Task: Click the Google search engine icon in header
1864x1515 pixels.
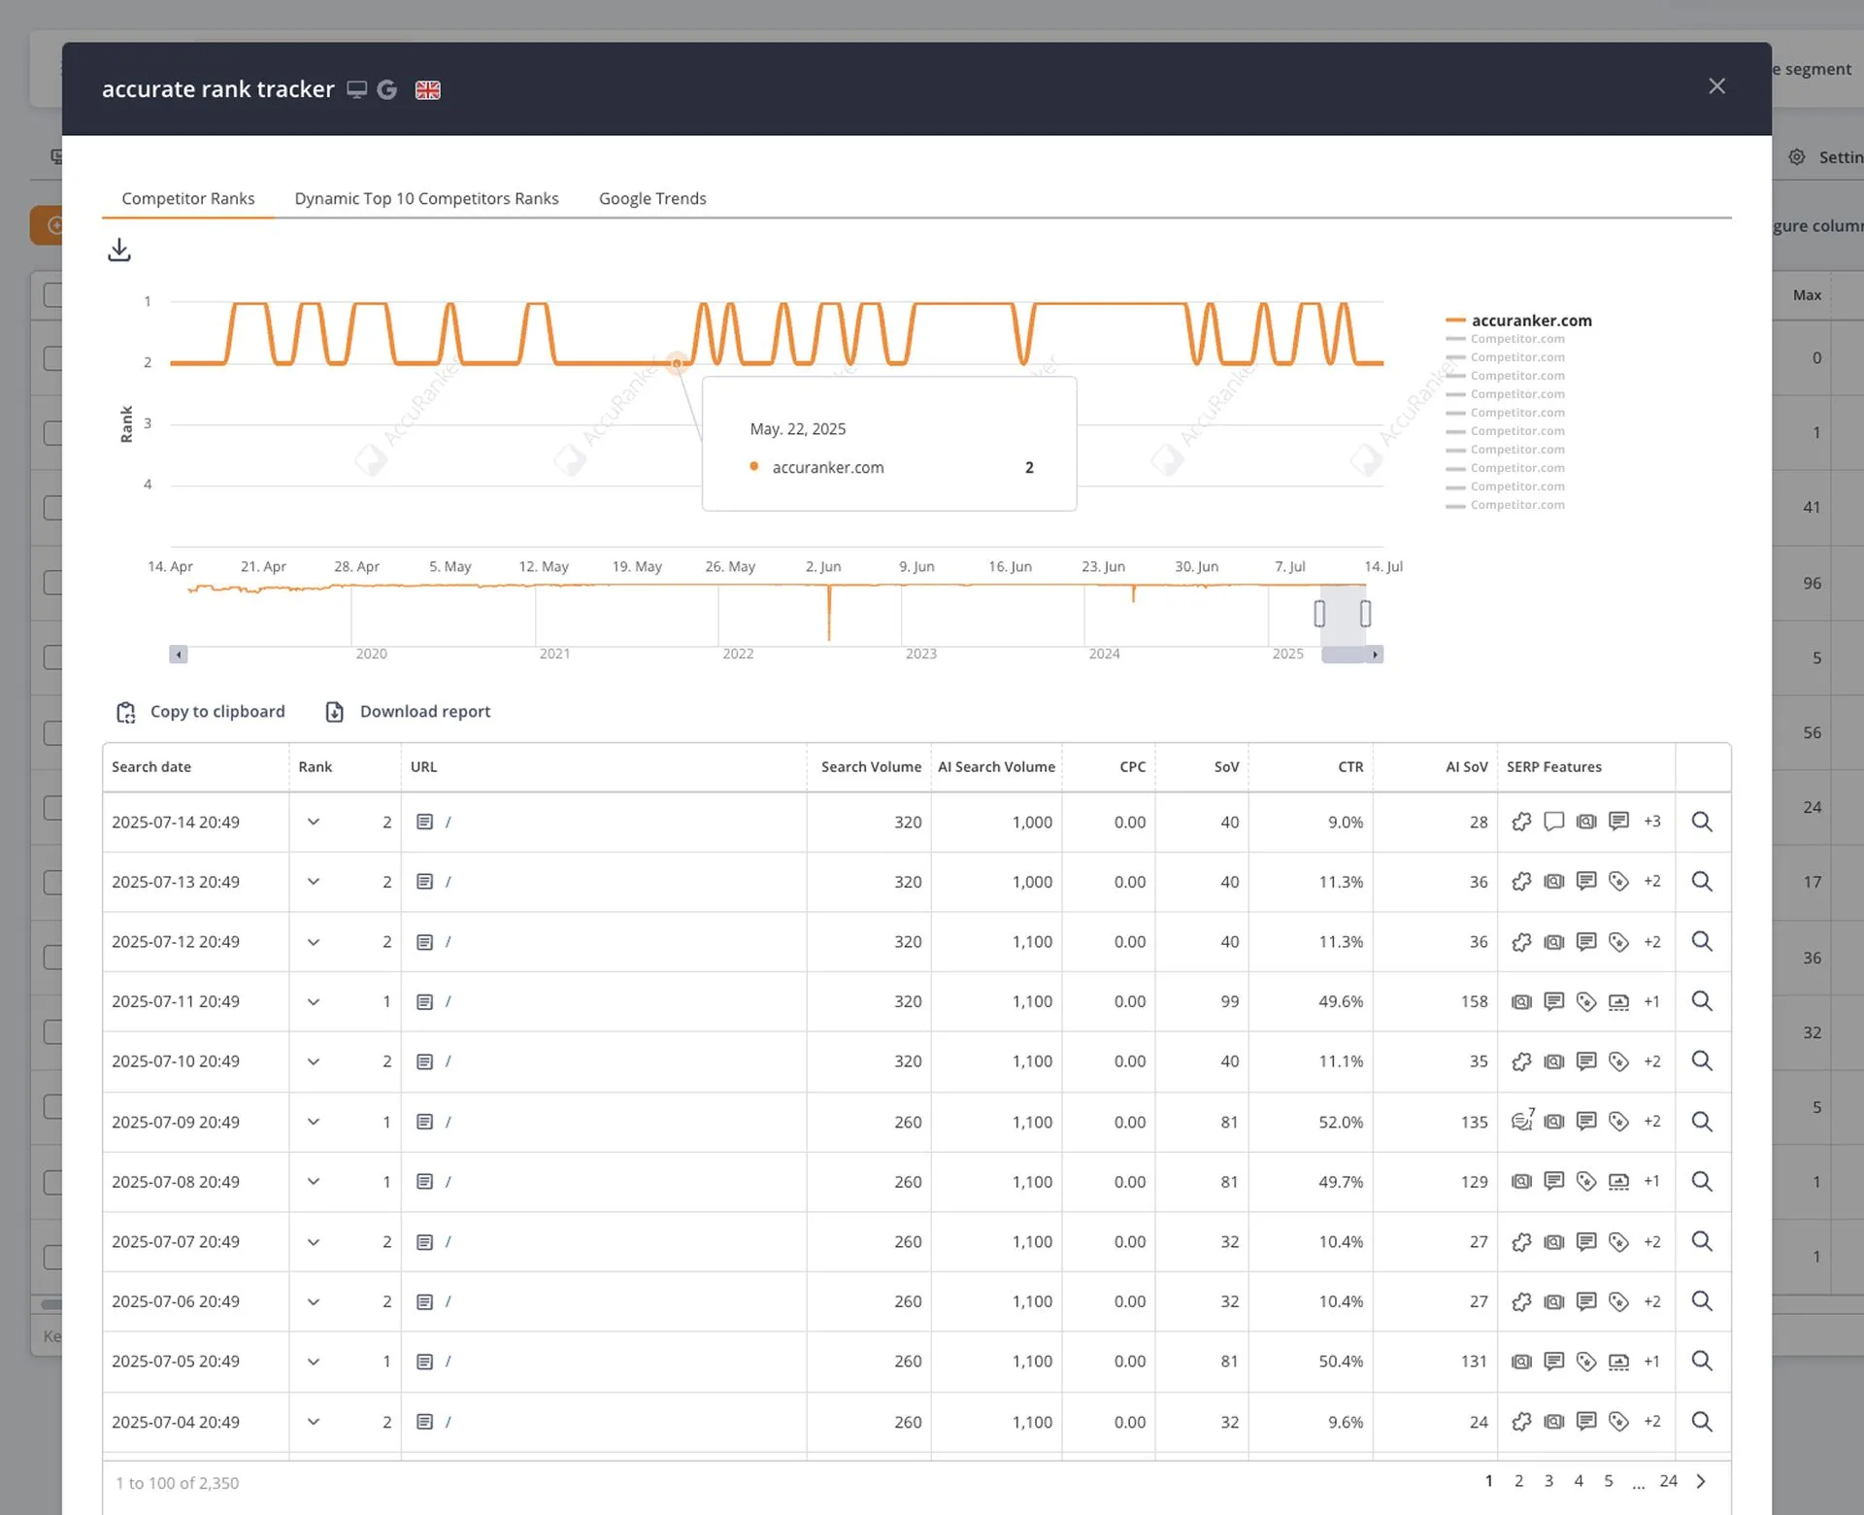Action: click(387, 90)
